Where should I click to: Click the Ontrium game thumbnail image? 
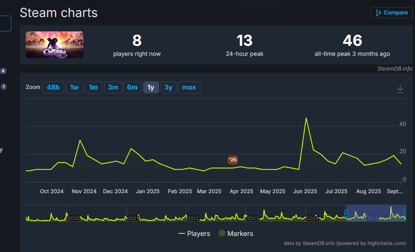coord(55,45)
